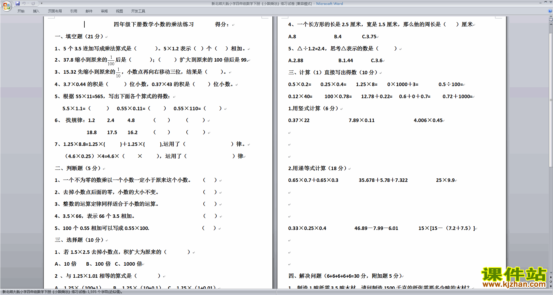Click the 得分: text in header line
Screen dimensions: 553x295
[222, 24]
